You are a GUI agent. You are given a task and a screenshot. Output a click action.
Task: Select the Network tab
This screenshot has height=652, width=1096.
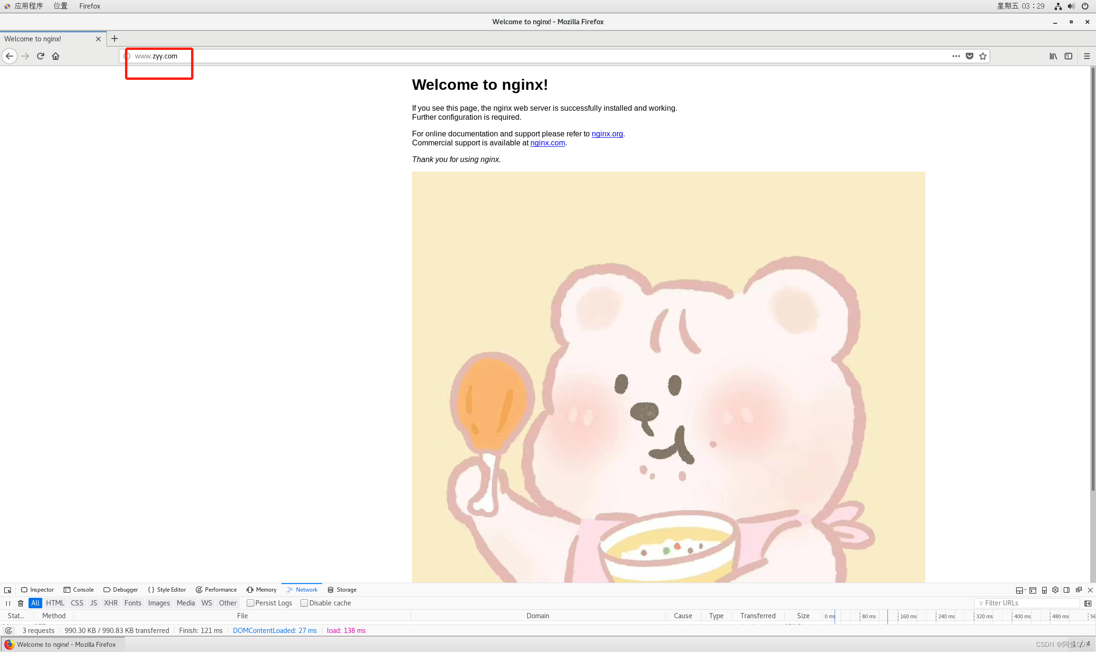tap(302, 590)
